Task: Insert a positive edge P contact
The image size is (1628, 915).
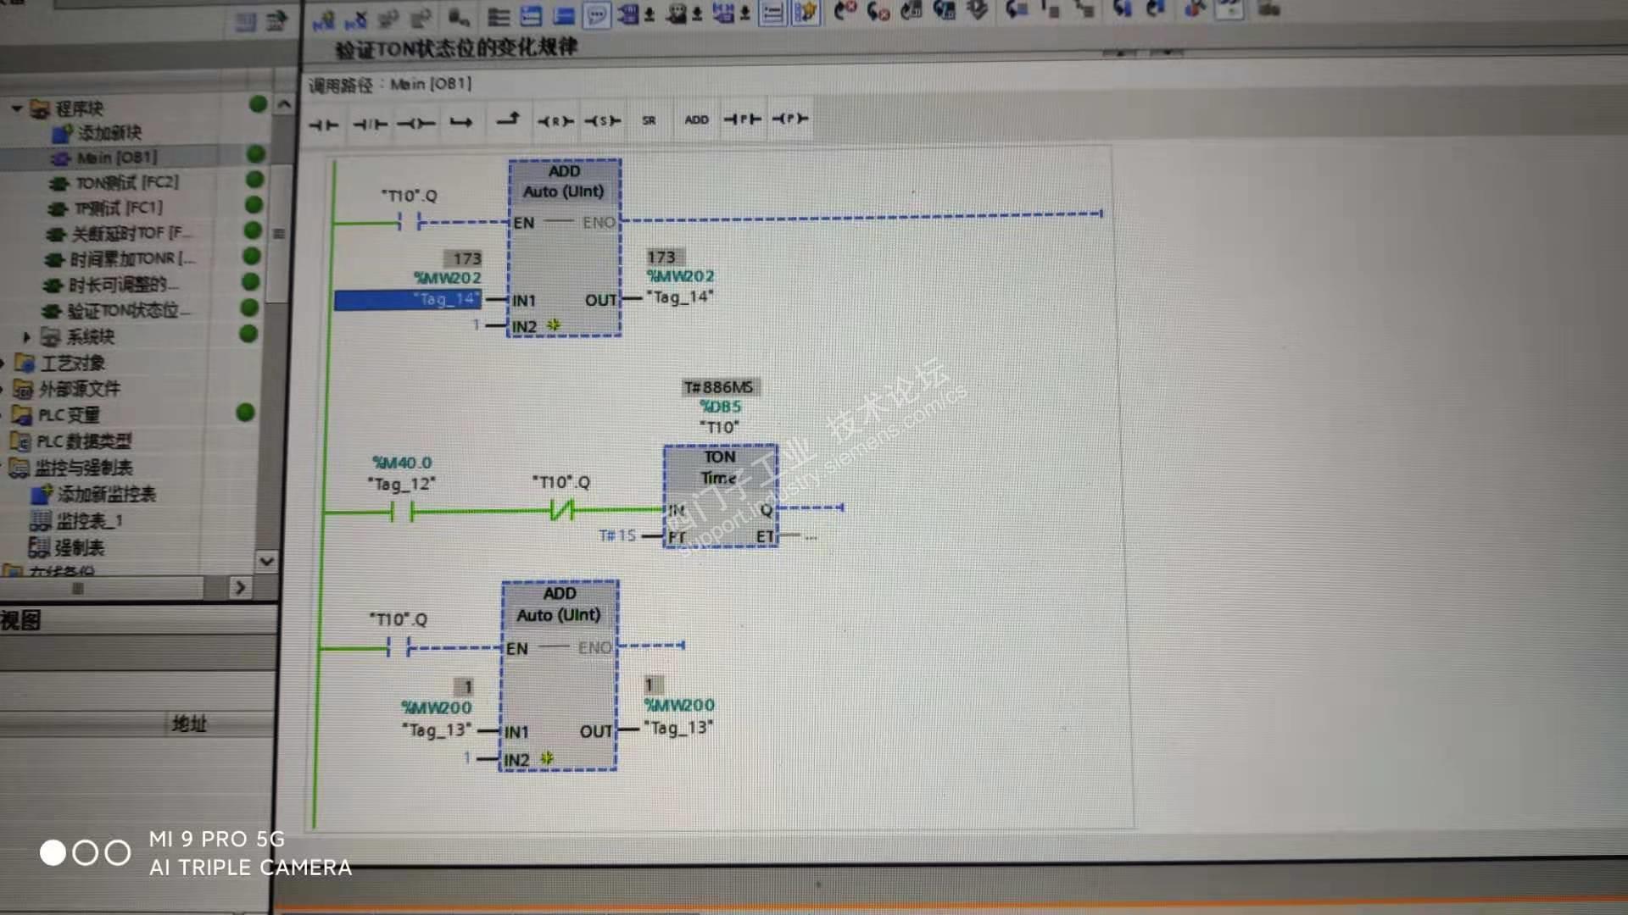Action: [742, 119]
